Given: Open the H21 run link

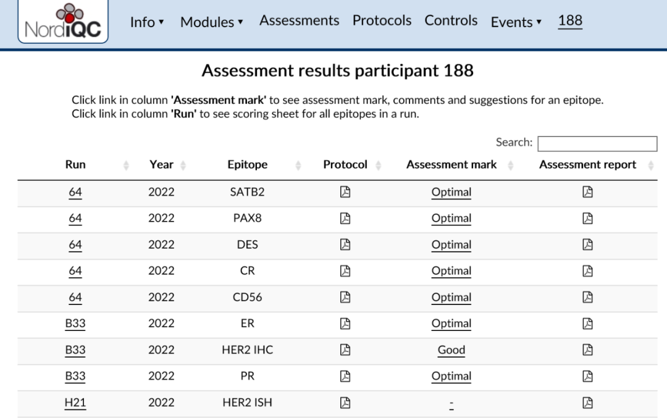Looking at the screenshot, I should coord(75,403).
